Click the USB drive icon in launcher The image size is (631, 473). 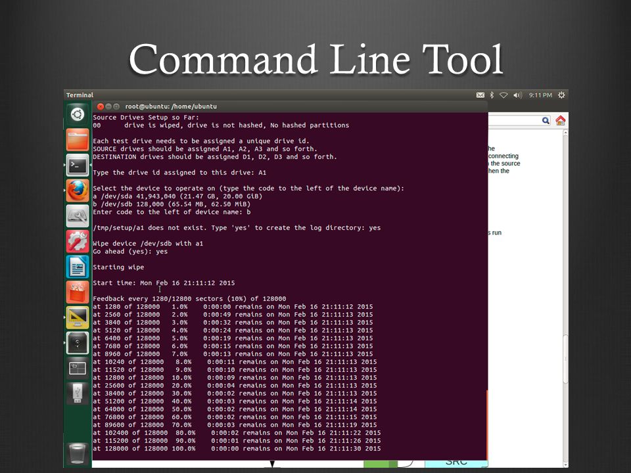(x=78, y=394)
